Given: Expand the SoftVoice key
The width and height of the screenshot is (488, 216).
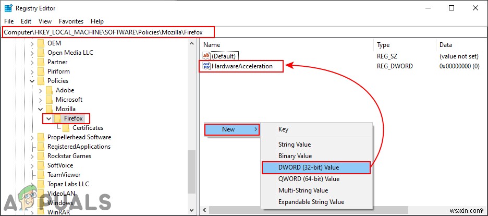Looking at the screenshot, I should (x=32, y=165).
